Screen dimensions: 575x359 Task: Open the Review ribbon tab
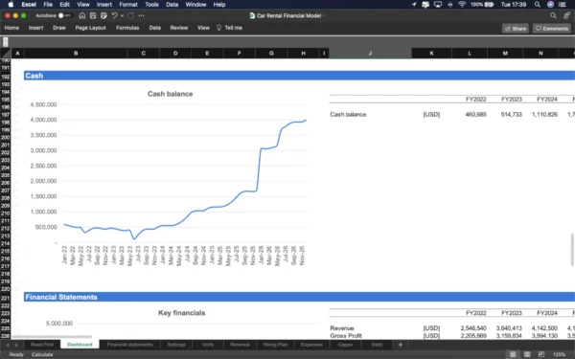pyautogui.click(x=179, y=28)
